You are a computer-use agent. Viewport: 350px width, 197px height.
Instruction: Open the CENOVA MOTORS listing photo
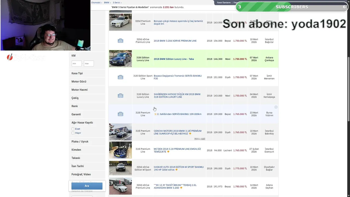point(120,132)
